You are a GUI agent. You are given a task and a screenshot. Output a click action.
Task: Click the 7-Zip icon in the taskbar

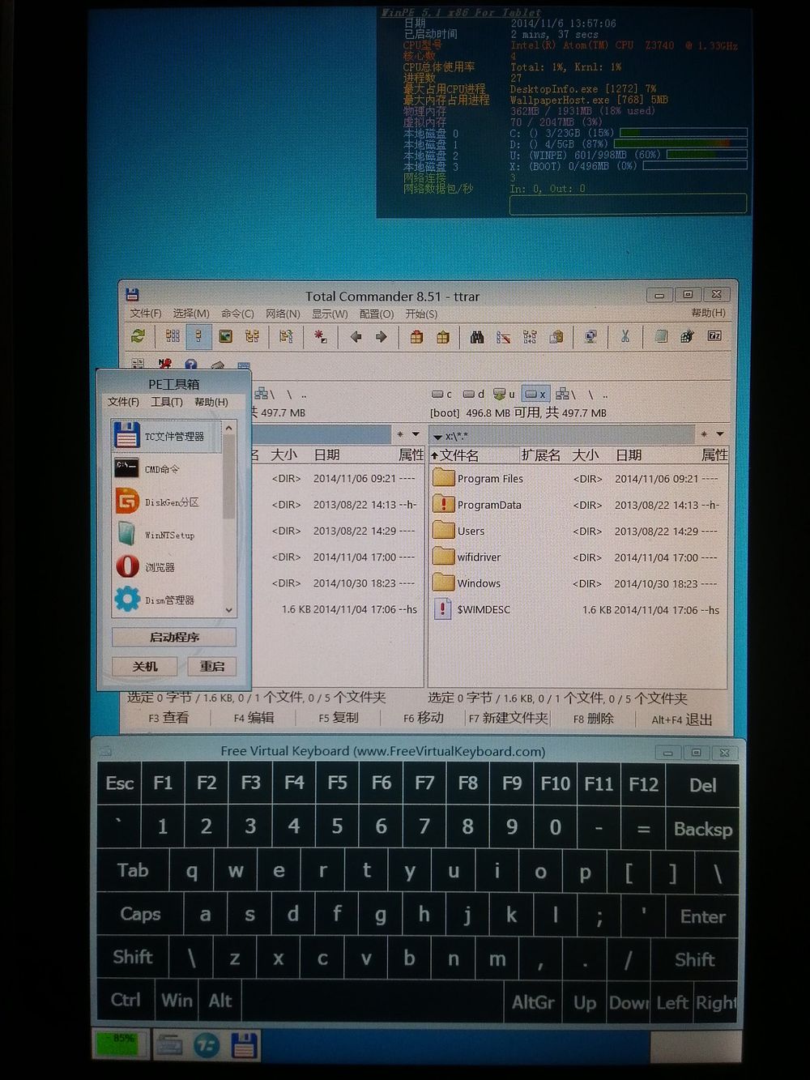[x=207, y=1045]
